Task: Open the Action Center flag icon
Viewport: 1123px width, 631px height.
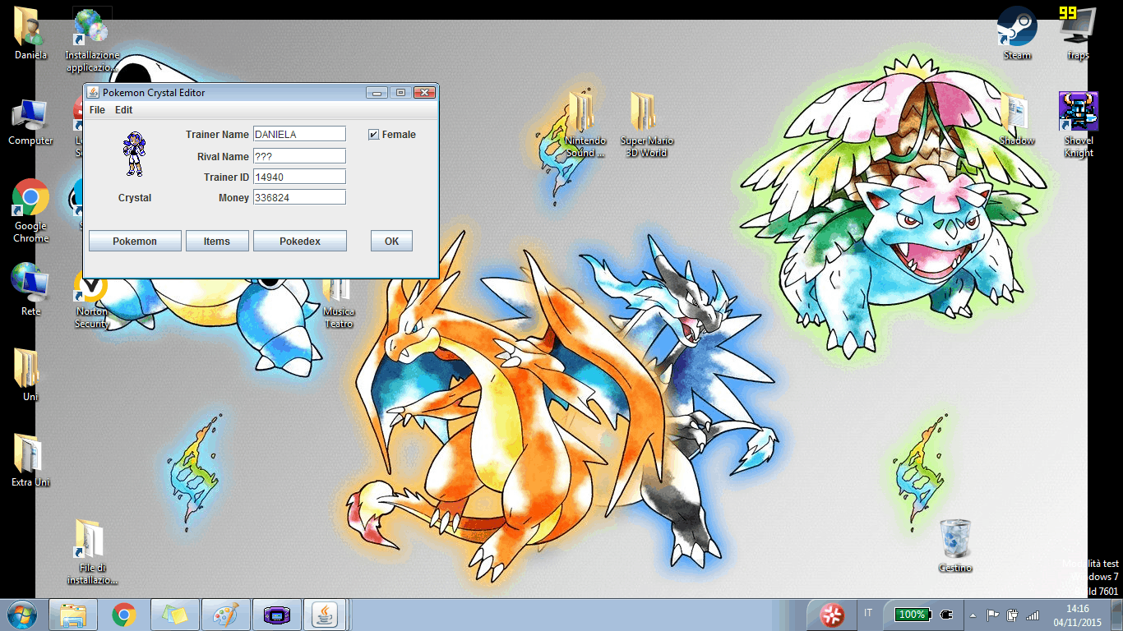Action: coord(993,615)
